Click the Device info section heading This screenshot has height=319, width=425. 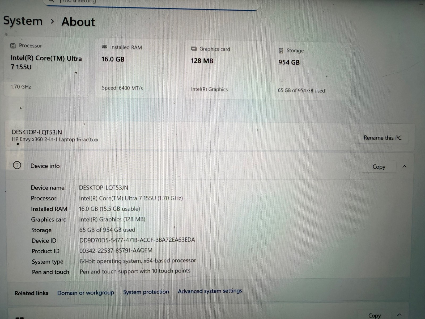pyautogui.click(x=45, y=166)
